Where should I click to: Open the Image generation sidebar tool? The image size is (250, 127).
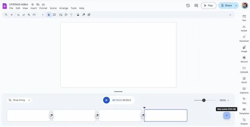(244, 49)
